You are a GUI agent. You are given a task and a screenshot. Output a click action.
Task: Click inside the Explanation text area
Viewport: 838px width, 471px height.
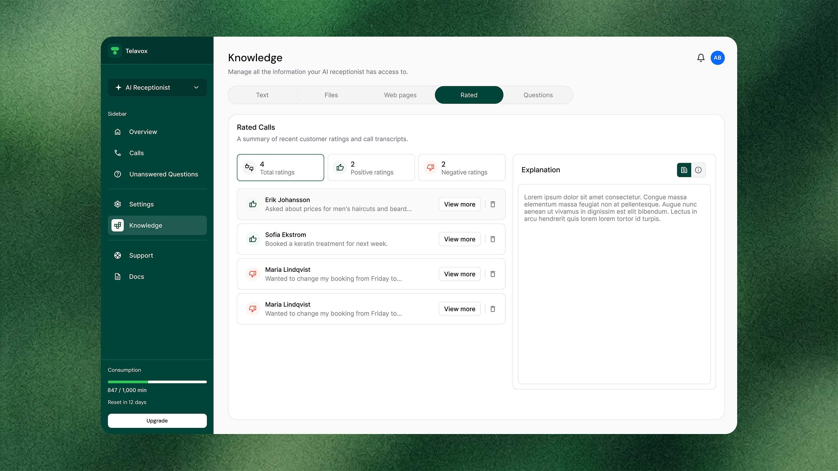[x=614, y=294]
